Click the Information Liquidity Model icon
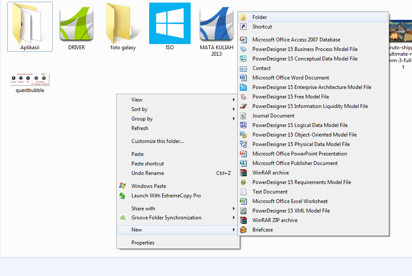Image resolution: width=412 pixels, height=276 pixels. [x=243, y=106]
